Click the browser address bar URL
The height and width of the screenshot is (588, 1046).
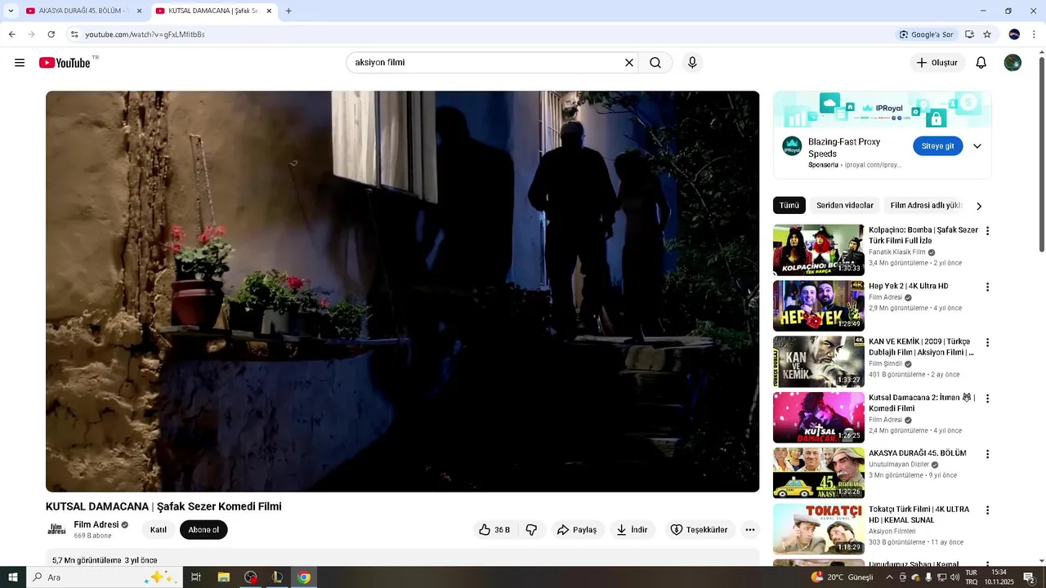pos(145,34)
